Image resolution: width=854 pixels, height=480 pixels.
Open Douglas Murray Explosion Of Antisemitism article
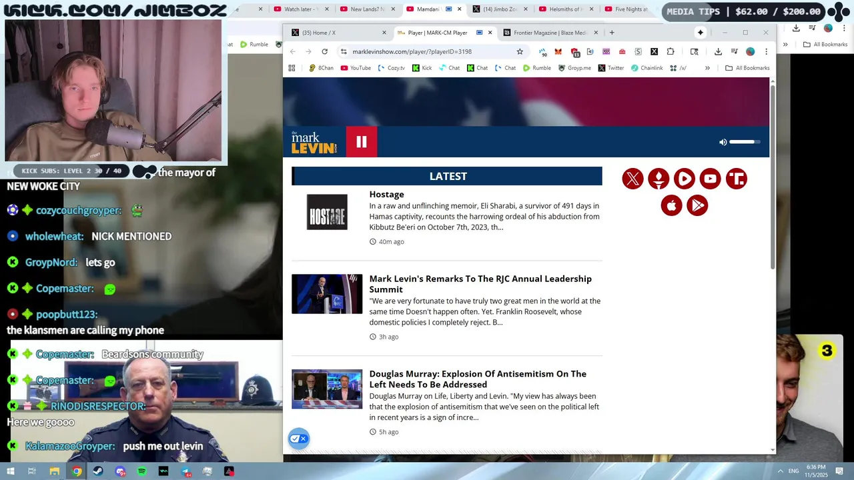[x=478, y=379]
